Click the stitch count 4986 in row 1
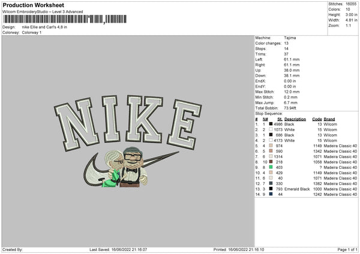360x254 pixels. click(x=278, y=124)
